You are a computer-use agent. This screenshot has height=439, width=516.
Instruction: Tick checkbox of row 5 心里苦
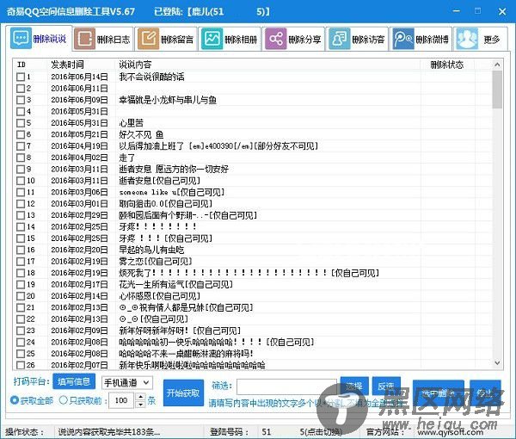[21, 123]
